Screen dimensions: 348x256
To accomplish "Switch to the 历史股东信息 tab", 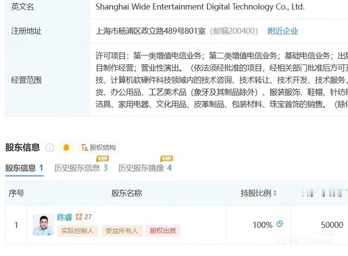I will [81, 168].
